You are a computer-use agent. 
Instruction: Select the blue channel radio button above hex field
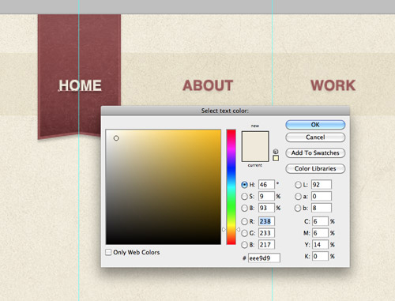click(x=244, y=245)
